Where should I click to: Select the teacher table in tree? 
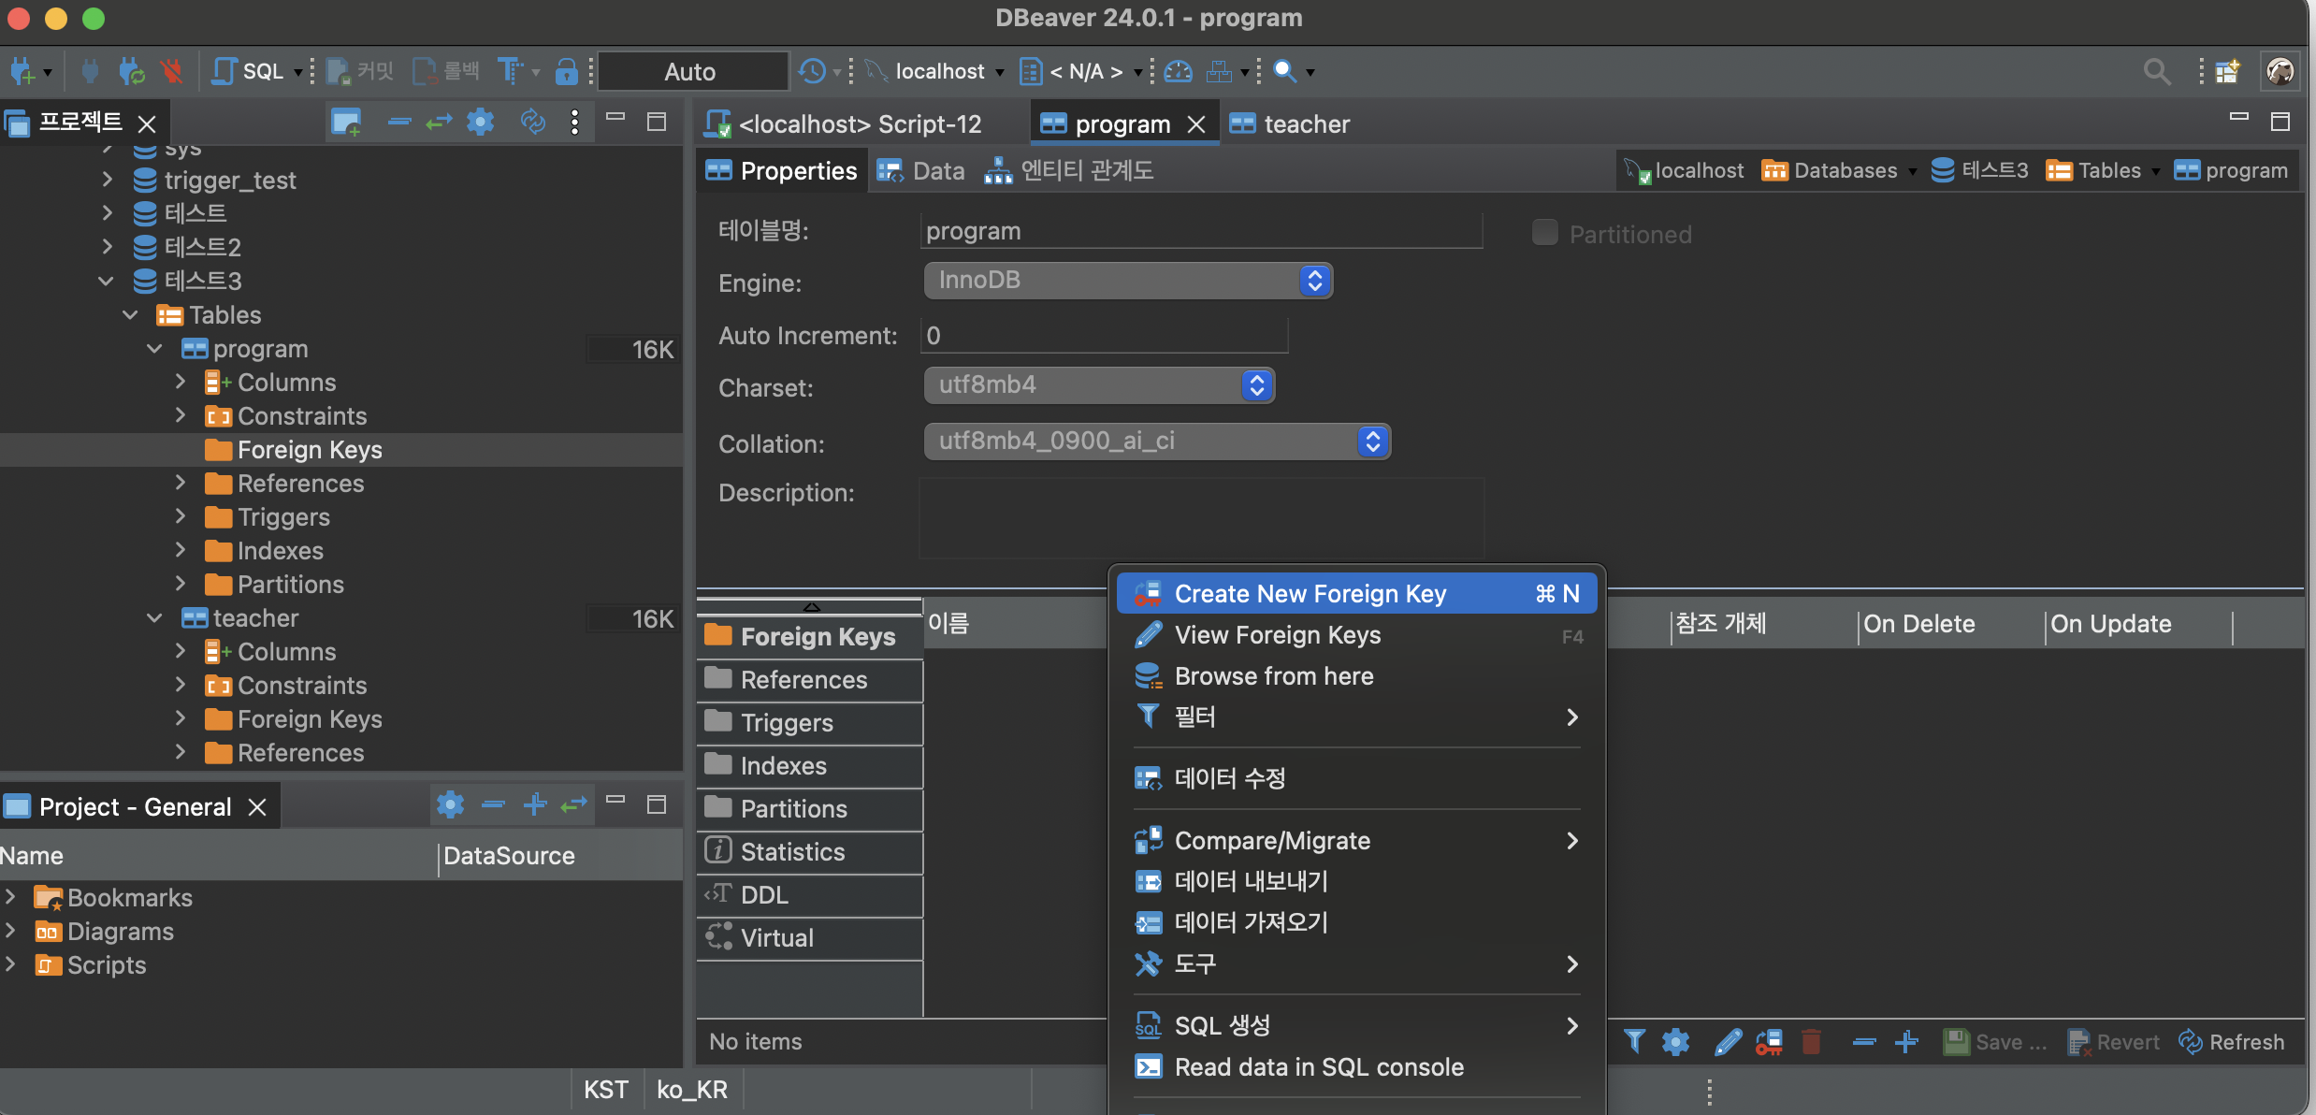point(255,618)
